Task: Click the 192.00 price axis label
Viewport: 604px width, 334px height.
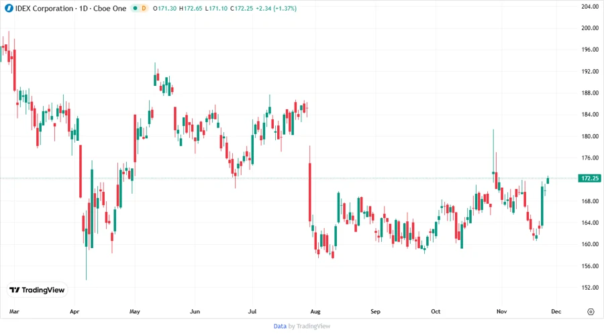Action: [x=590, y=72]
